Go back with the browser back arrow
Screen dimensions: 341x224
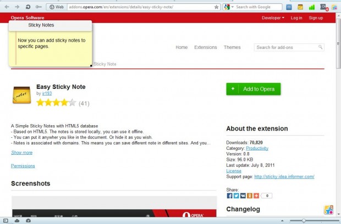7,7
